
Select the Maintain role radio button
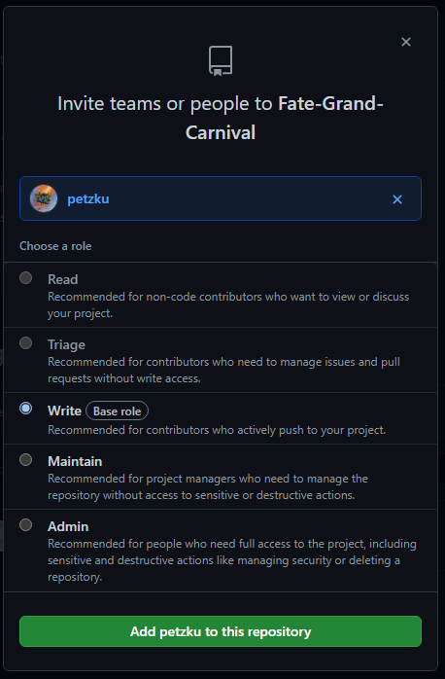[x=26, y=460]
